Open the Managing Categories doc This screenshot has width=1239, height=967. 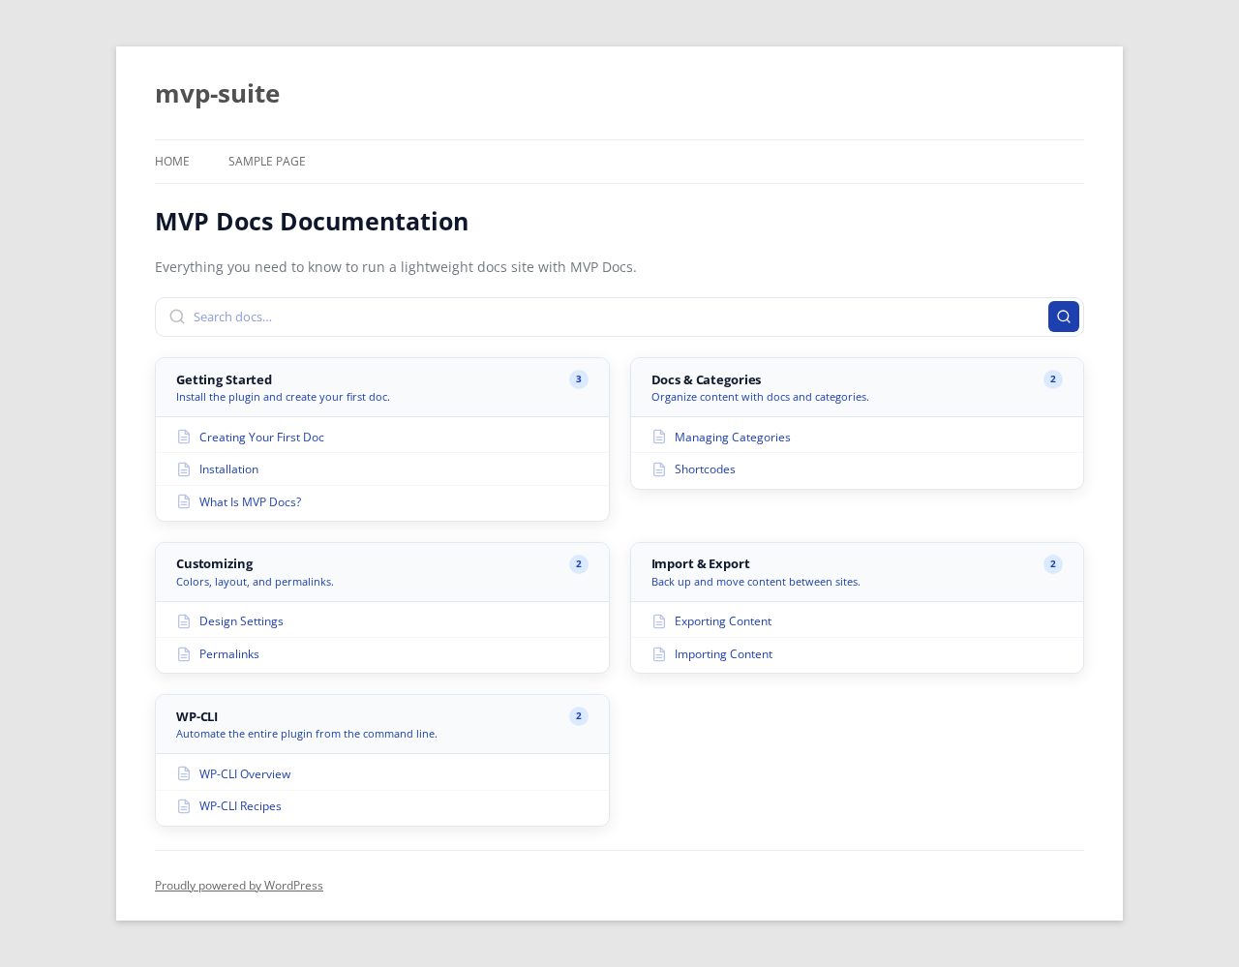click(733, 438)
